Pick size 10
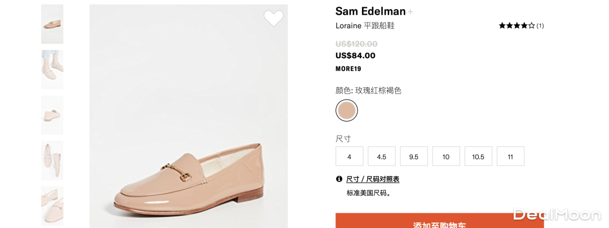This screenshot has width=609, height=228. 446,157
